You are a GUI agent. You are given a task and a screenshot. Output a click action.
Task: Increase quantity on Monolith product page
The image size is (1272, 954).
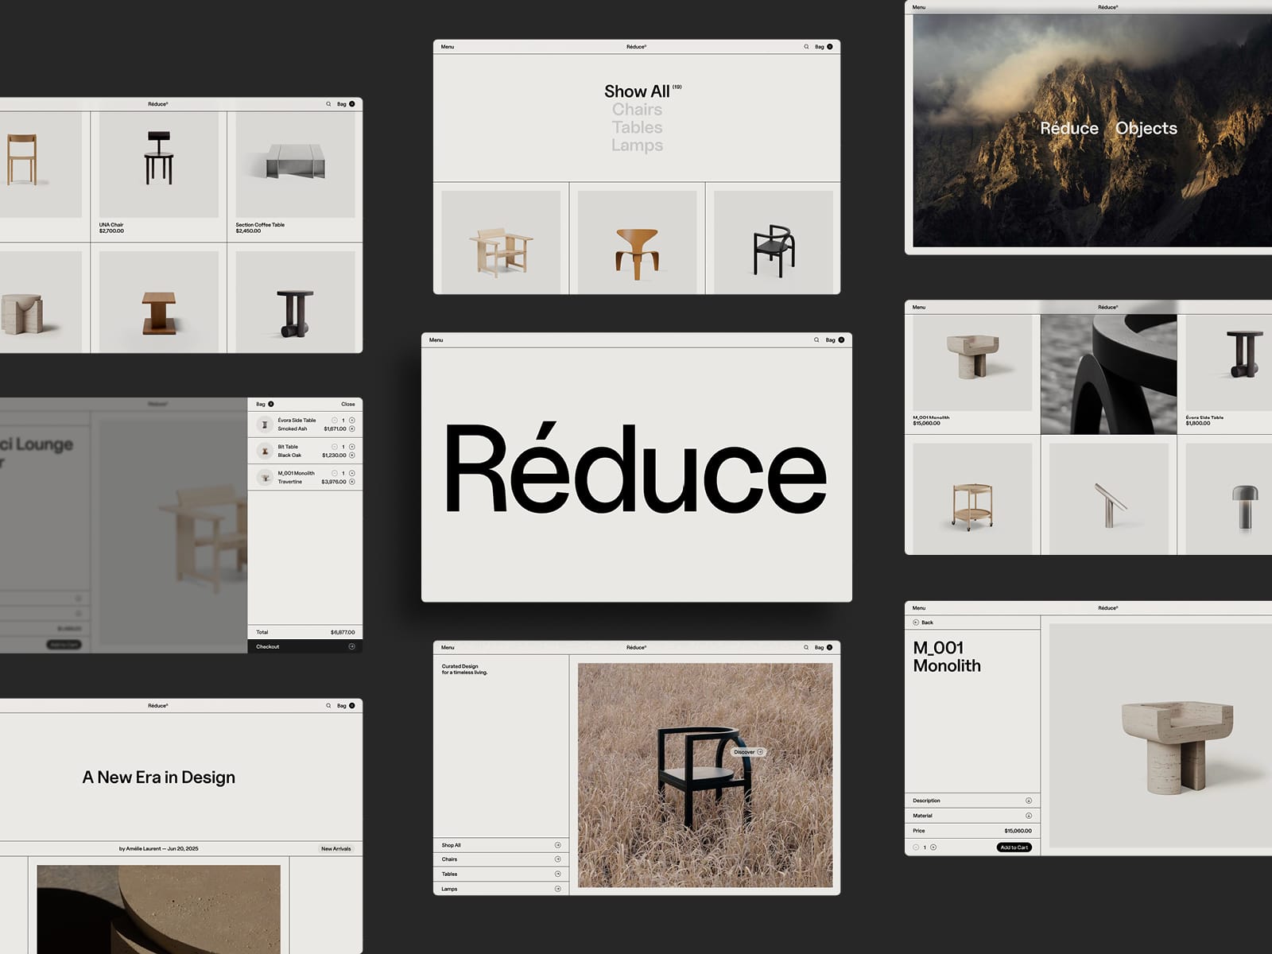coord(933,847)
